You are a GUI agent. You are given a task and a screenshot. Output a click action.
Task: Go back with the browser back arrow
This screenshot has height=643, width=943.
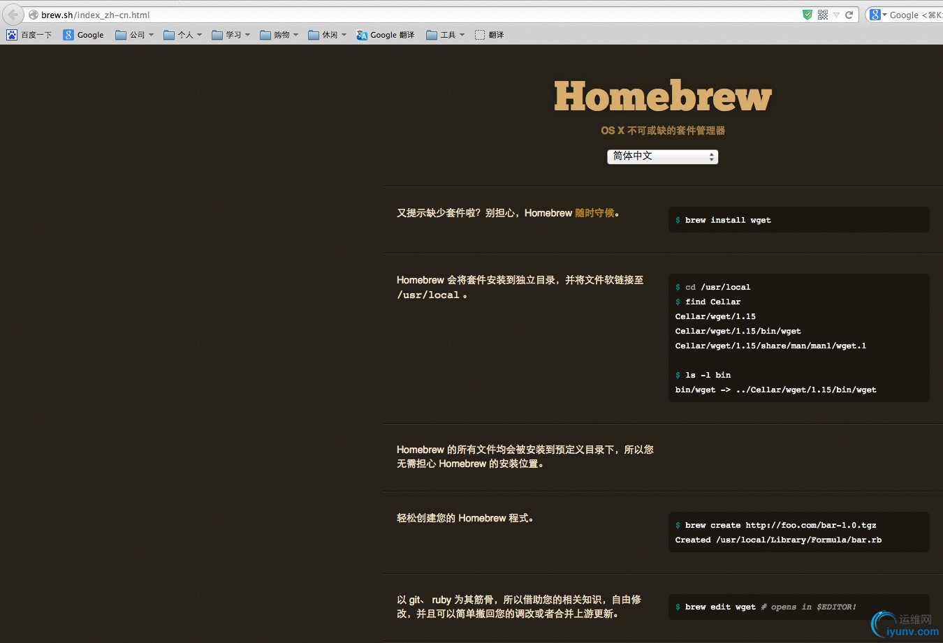(x=13, y=15)
